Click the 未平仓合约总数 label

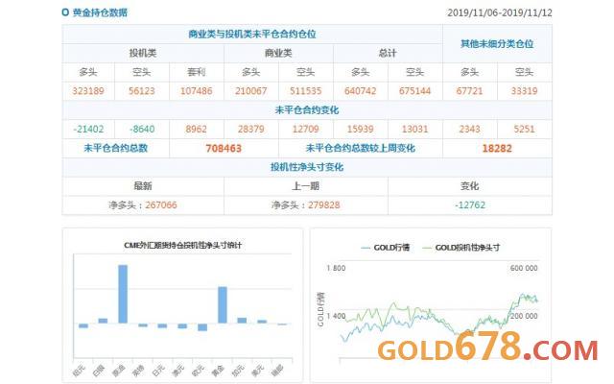pyautogui.click(x=116, y=148)
